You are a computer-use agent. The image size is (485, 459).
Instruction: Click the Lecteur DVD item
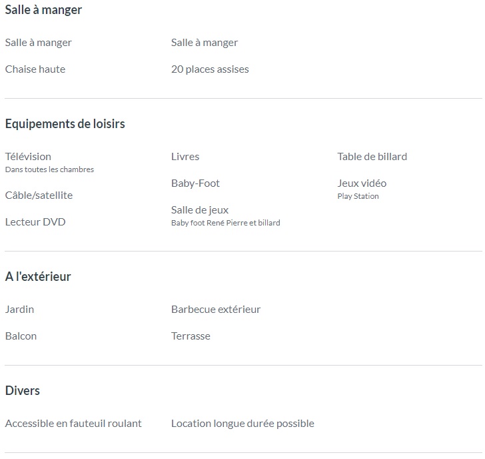pos(35,221)
